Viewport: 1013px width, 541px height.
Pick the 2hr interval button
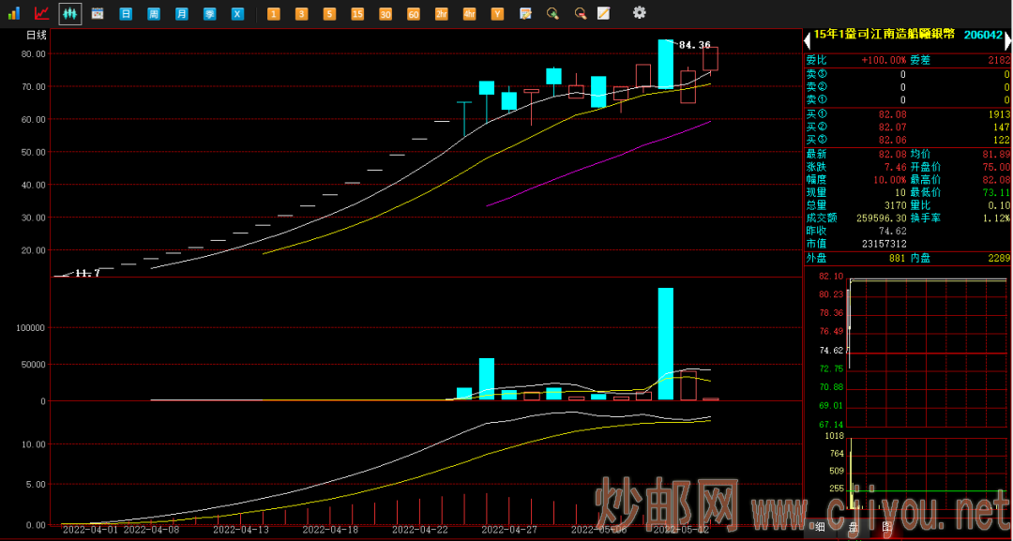point(441,14)
